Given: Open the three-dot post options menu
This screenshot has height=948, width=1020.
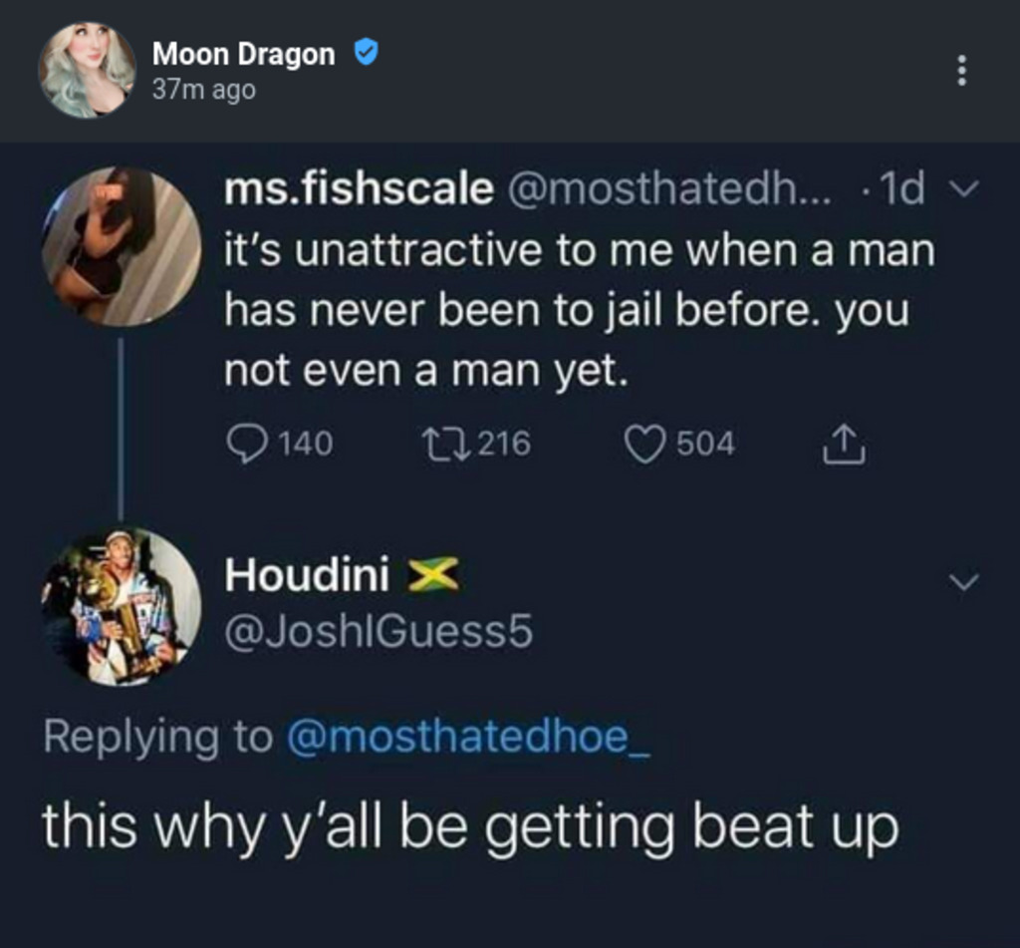Looking at the screenshot, I should (x=961, y=71).
